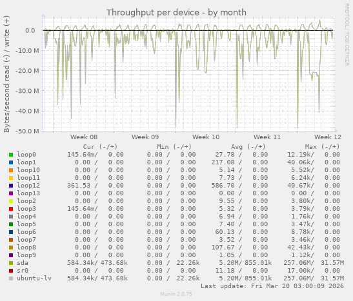Click loop6 average value '60.13'
The width and height of the screenshot is (353, 301).
[x=225, y=232]
